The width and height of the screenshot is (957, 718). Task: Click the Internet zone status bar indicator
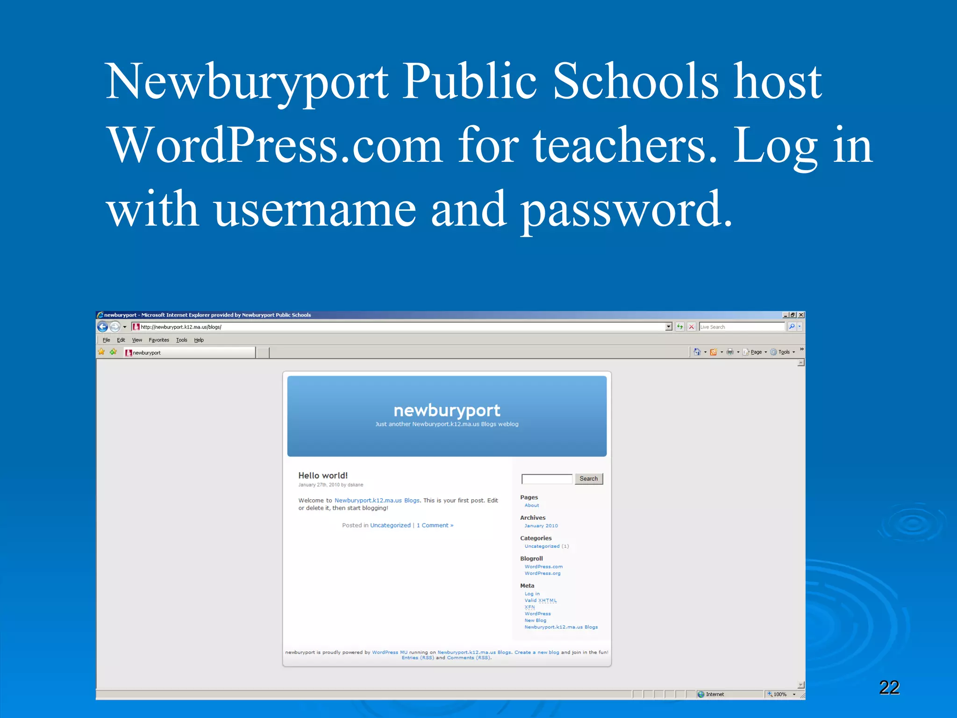[729, 694]
